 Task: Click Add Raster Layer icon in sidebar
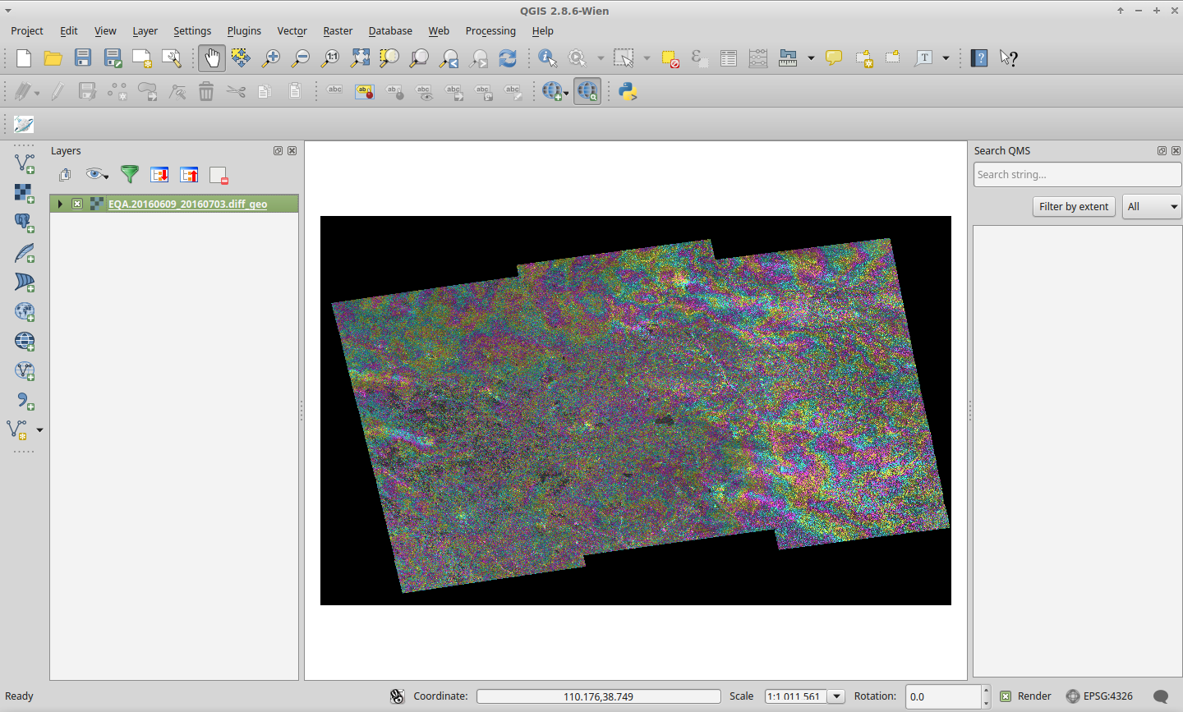(24, 193)
